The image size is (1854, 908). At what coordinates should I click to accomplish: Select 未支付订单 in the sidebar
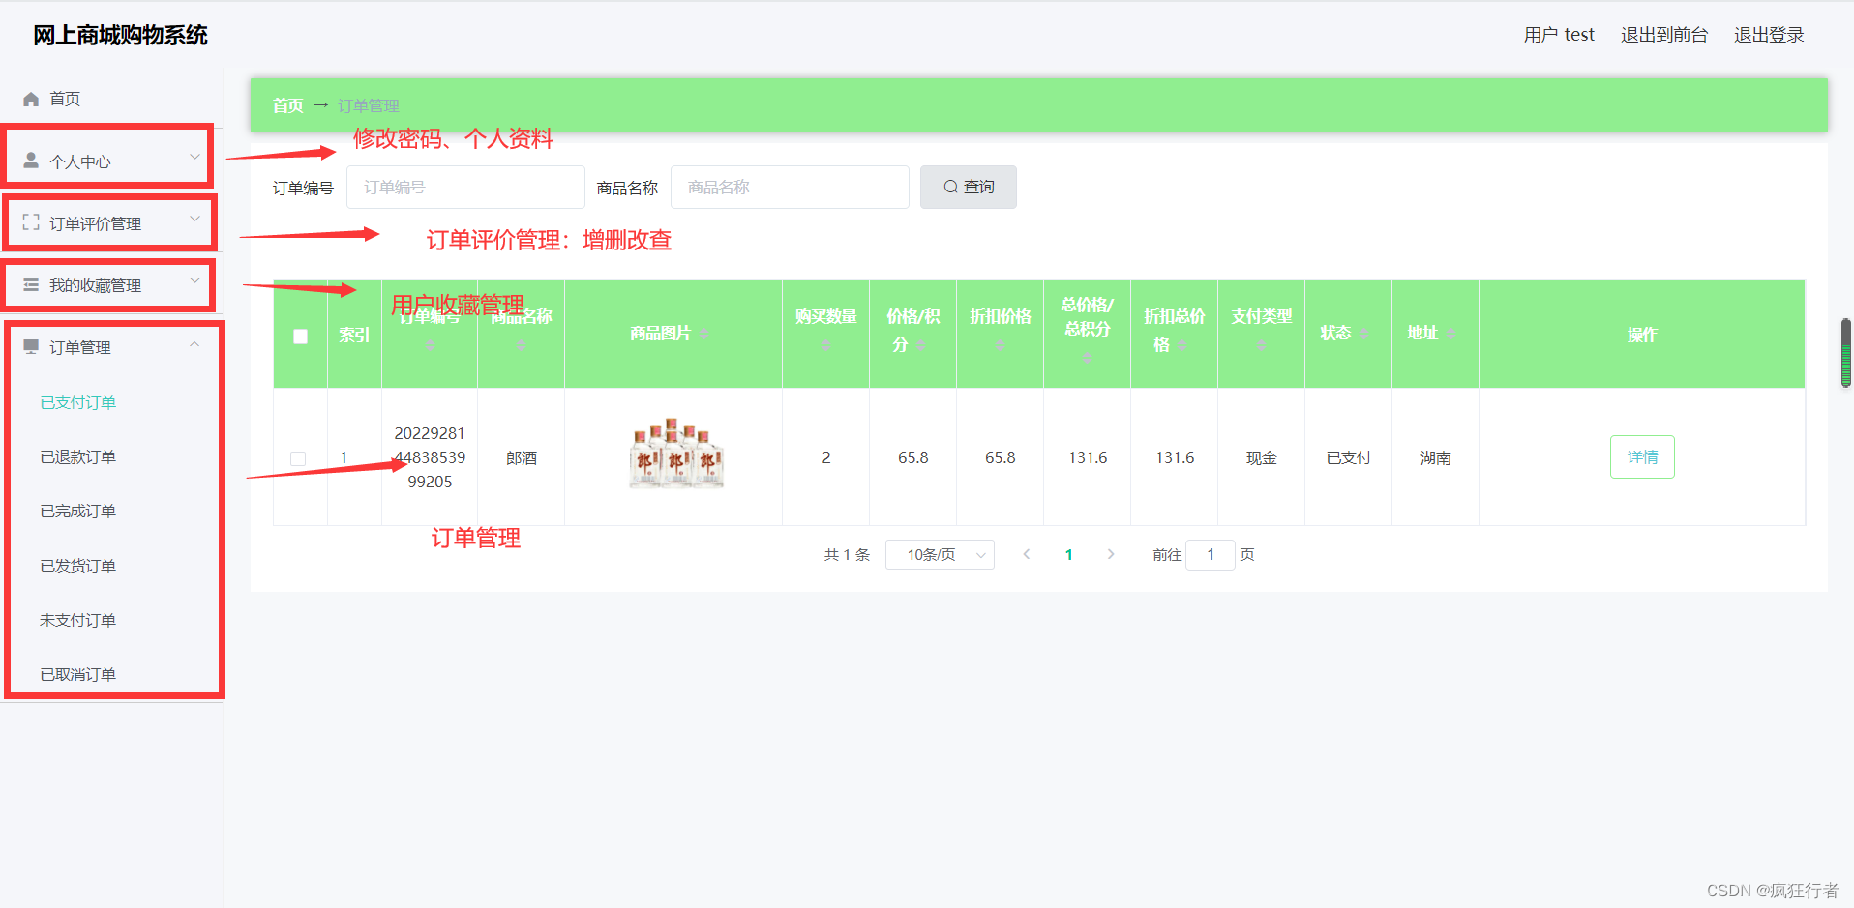pyautogui.click(x=77, y=619)
